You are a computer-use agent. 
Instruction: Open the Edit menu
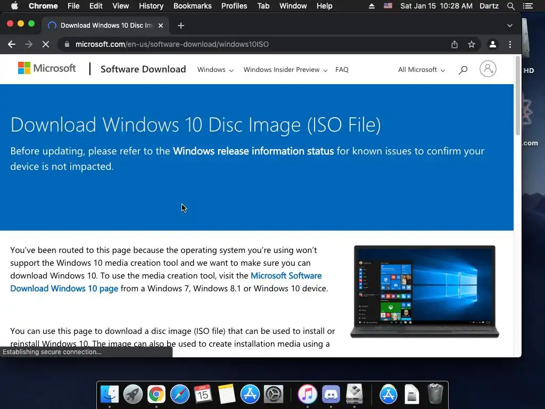[96, 6]
